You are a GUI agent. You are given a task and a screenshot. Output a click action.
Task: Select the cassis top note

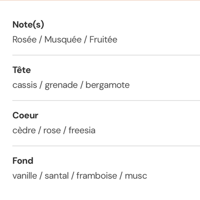24,85
